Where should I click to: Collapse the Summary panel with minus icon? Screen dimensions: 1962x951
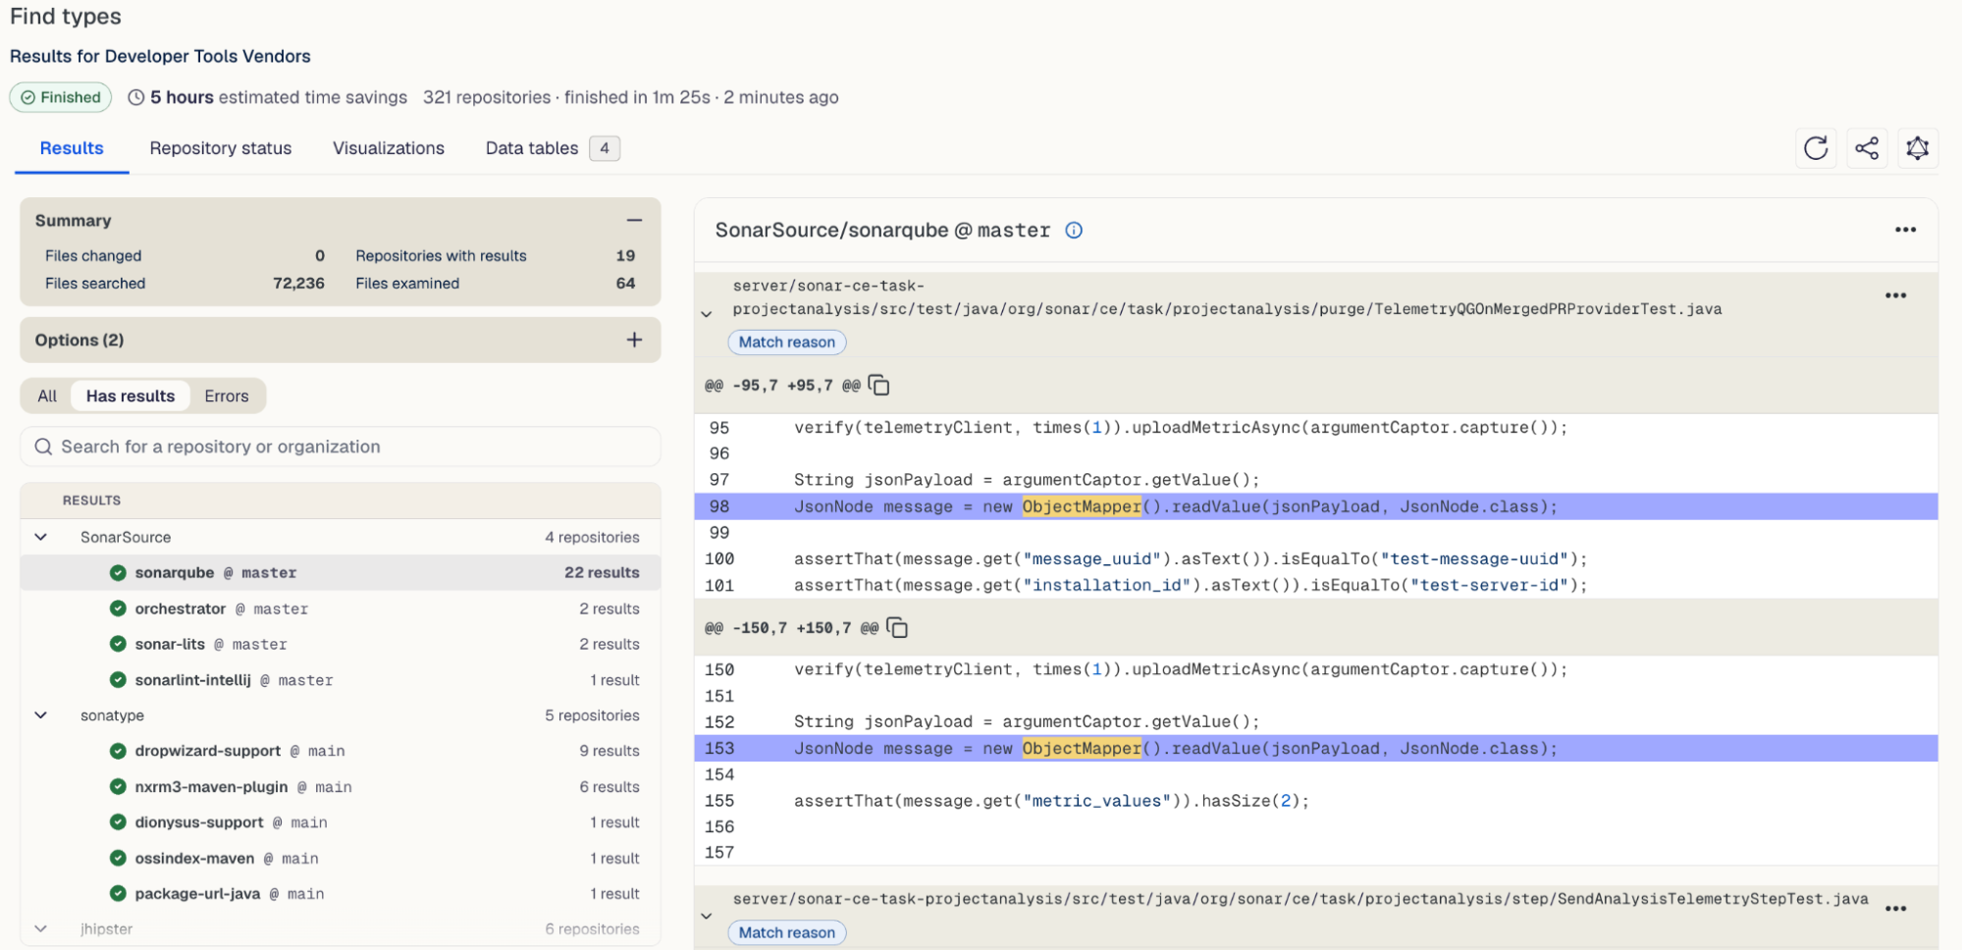point(634,221)
